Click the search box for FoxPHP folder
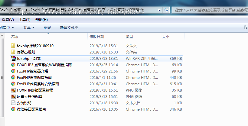Viewport: 248px width, 126px height. tap(210, 10)
